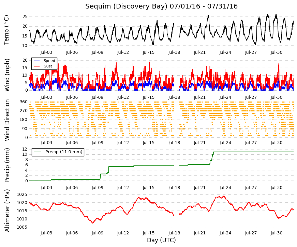Click the Jul-30 tick under the wind chart

(x=276, y=97)
